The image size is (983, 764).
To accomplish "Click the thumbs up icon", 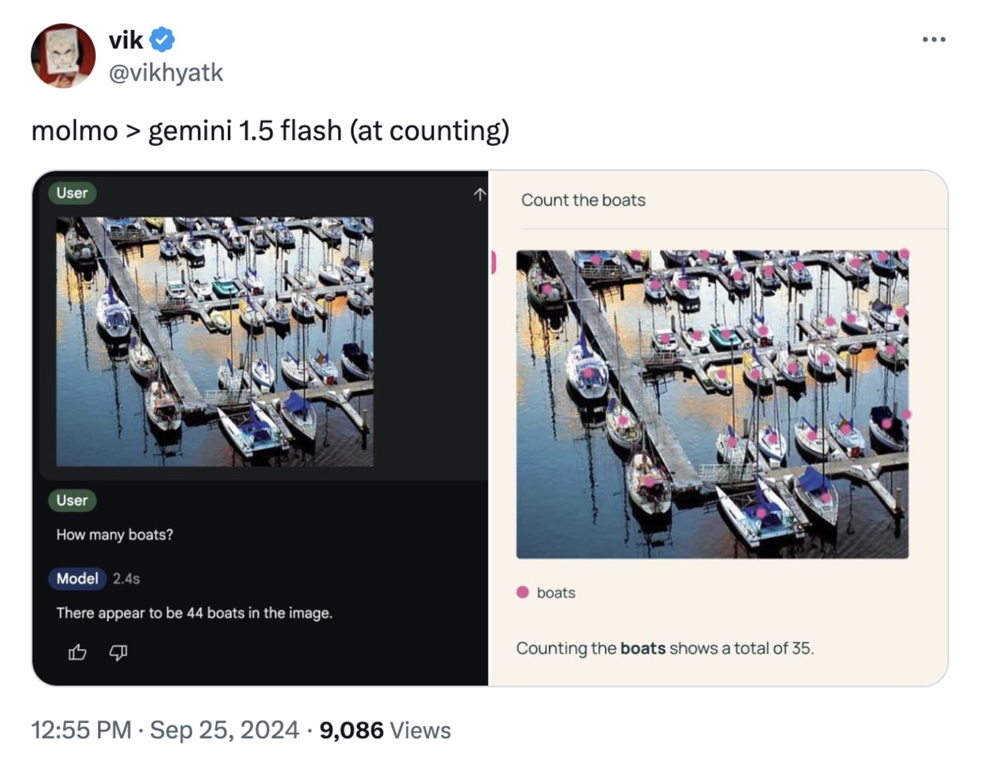I will [x=77, y=652].
